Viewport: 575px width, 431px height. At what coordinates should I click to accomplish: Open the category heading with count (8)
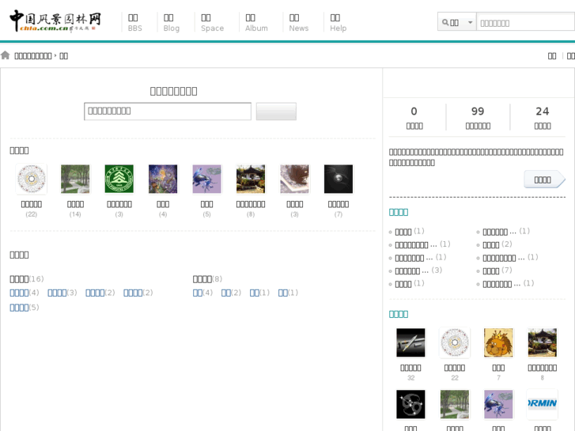pyautogui.click(x=202, y=279)
